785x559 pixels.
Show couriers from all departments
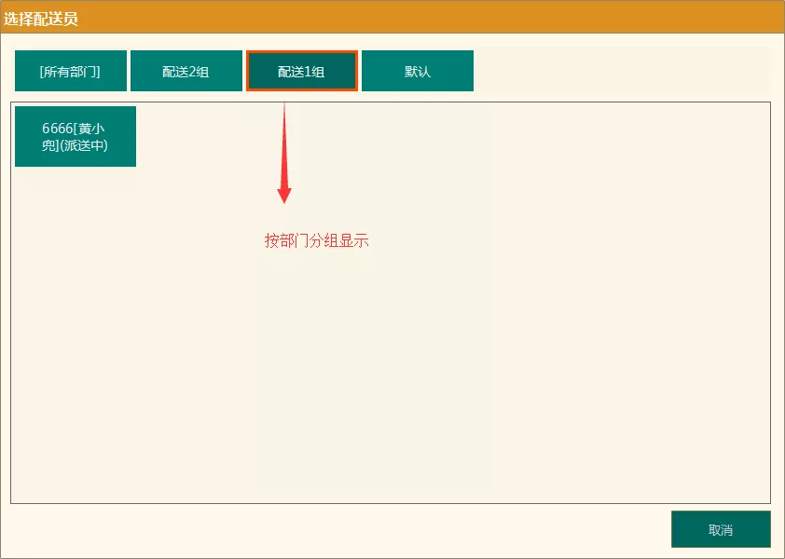(x=70, y=72)
